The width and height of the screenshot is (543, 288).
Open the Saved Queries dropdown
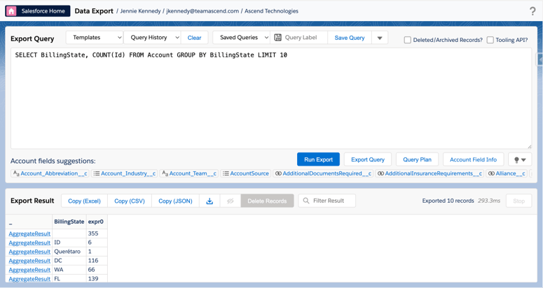(x=241, y=37)
